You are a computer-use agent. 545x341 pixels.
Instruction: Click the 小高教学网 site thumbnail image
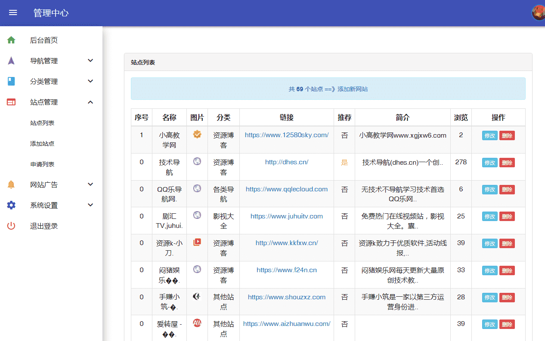tap(197, 134)
